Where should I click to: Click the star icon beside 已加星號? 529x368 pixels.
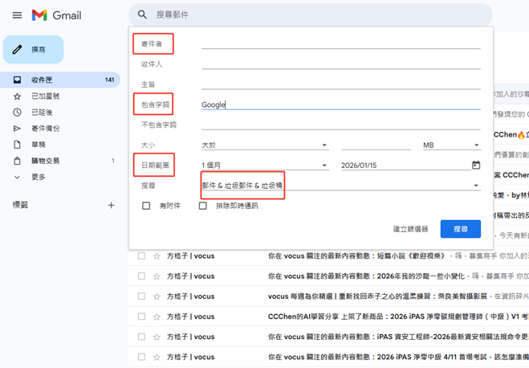tap(17, 96)
